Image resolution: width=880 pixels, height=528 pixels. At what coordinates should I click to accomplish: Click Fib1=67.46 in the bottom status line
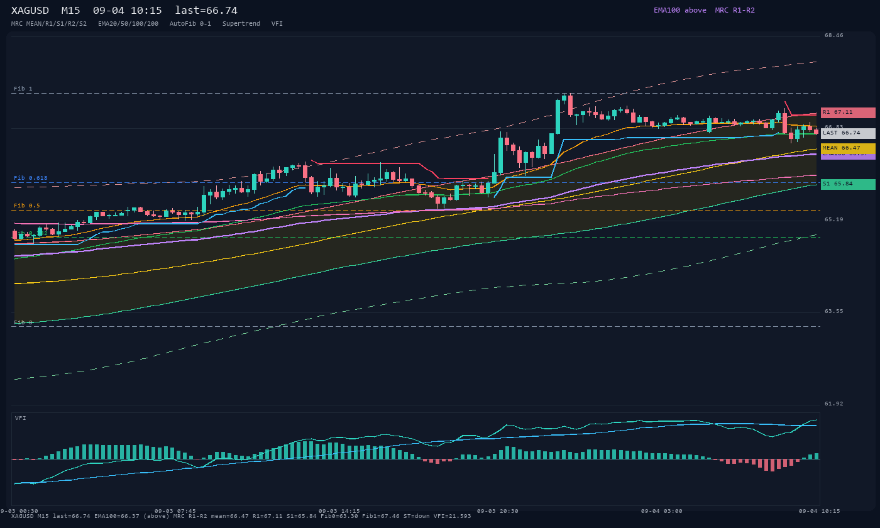coord(381,516)
